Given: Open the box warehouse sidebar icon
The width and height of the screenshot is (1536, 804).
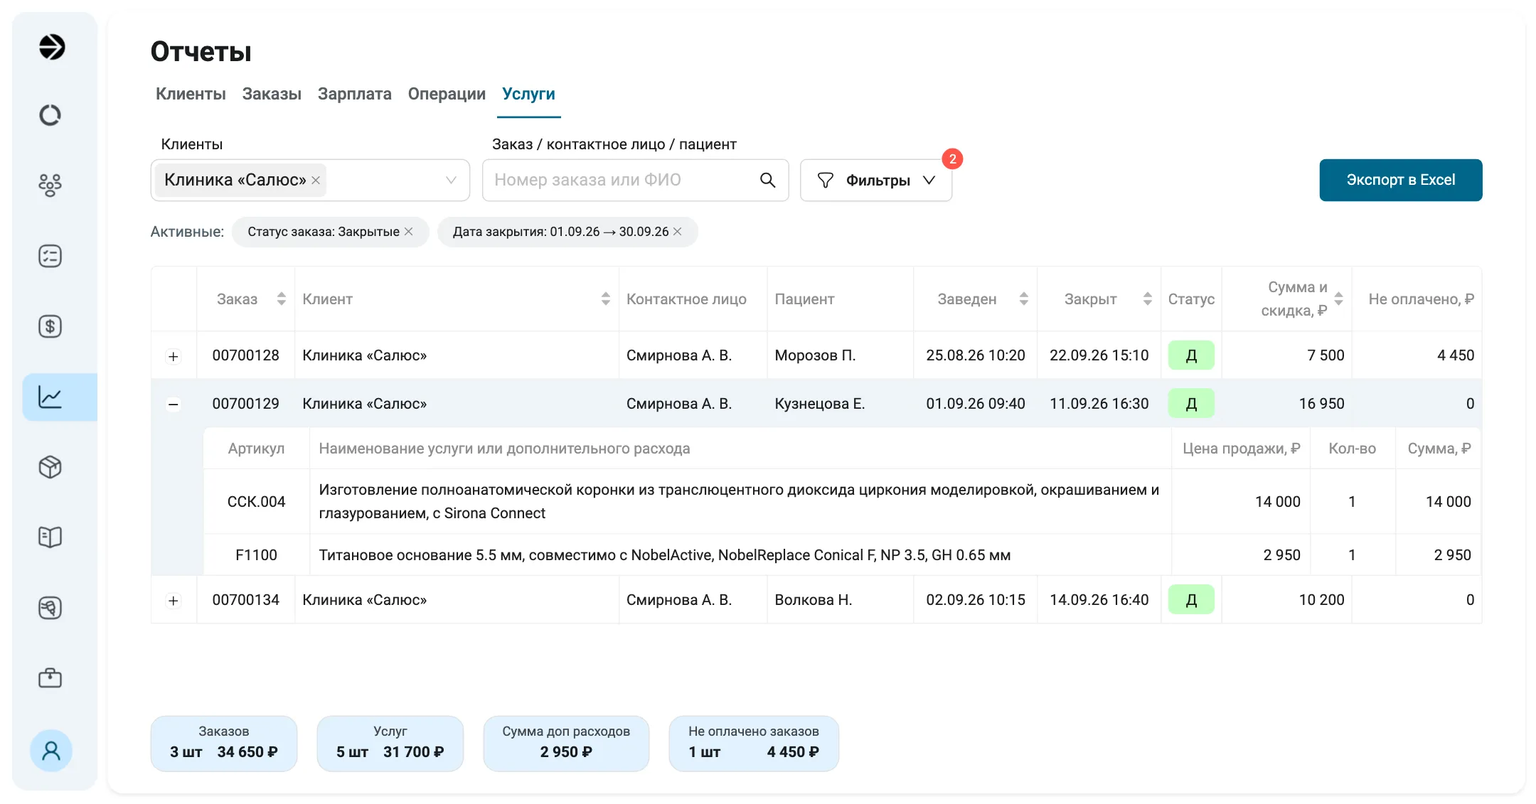Looking at the screenshot, I should click(x=50, y=467).
